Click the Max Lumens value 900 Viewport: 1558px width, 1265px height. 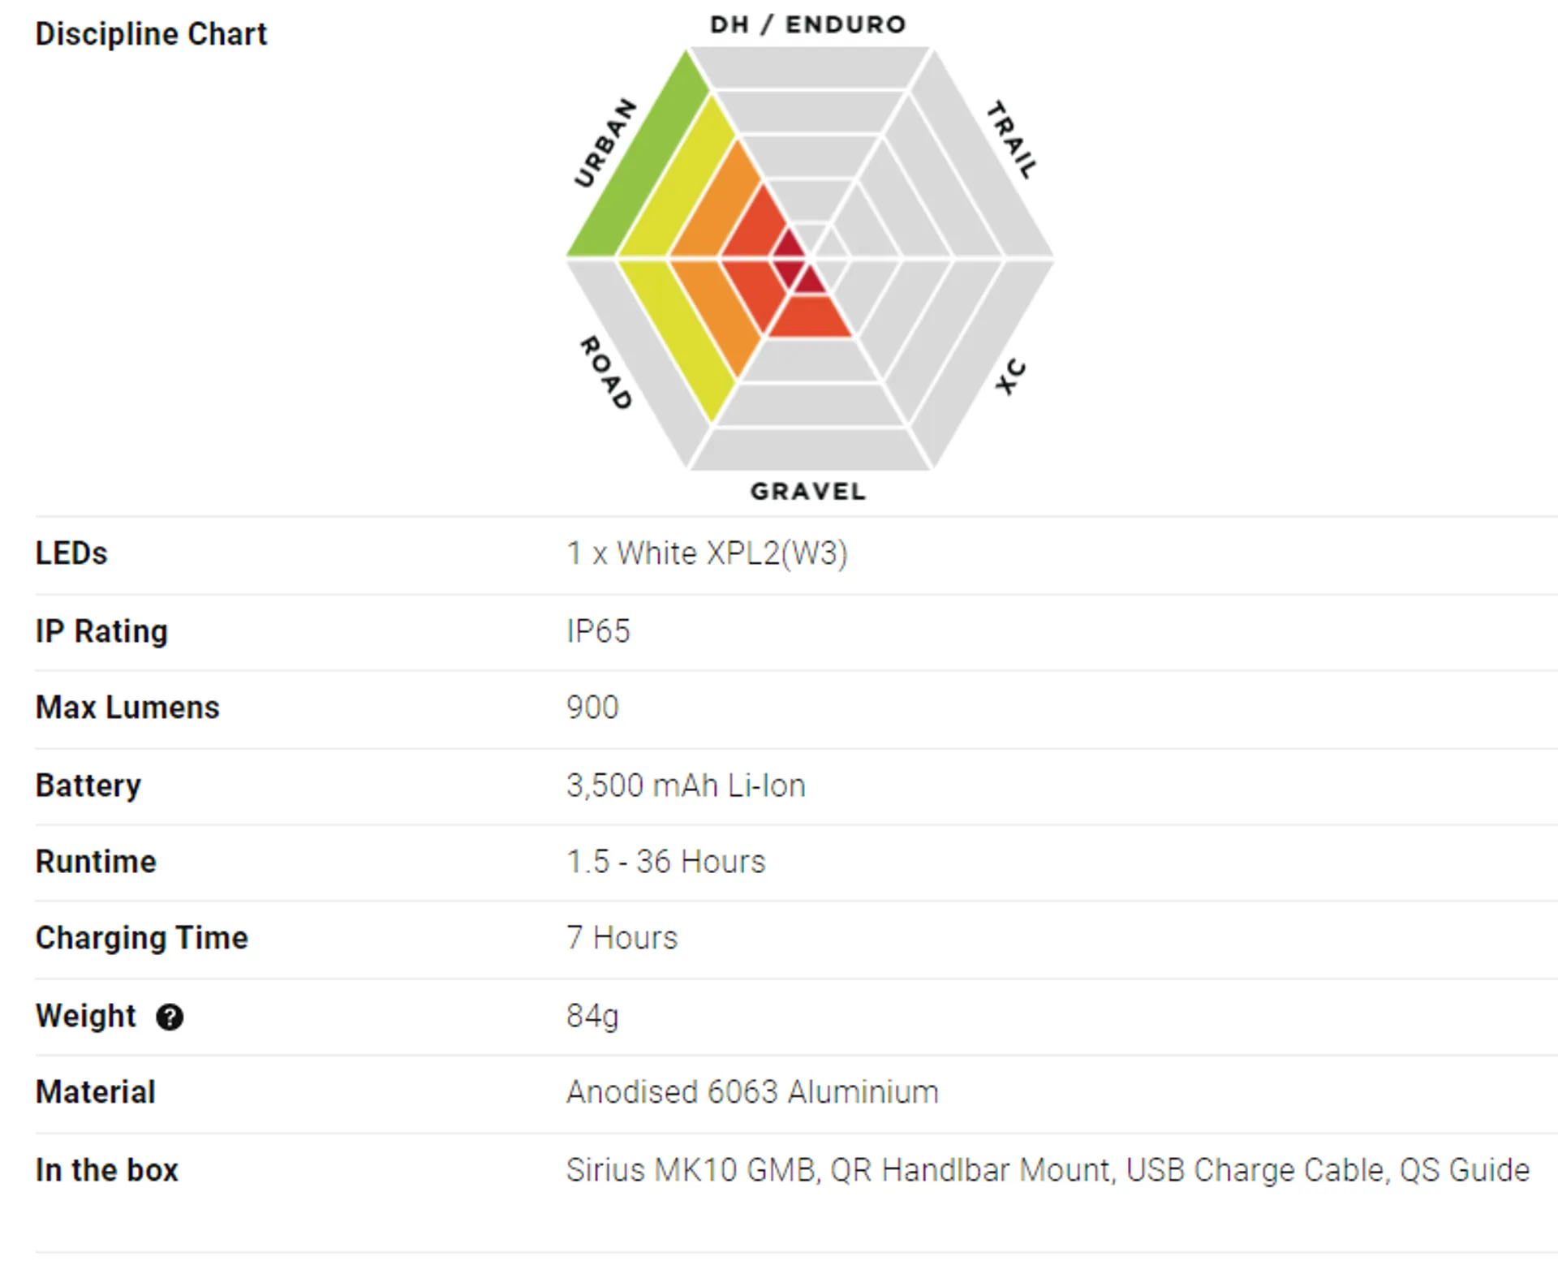(592, 708)
